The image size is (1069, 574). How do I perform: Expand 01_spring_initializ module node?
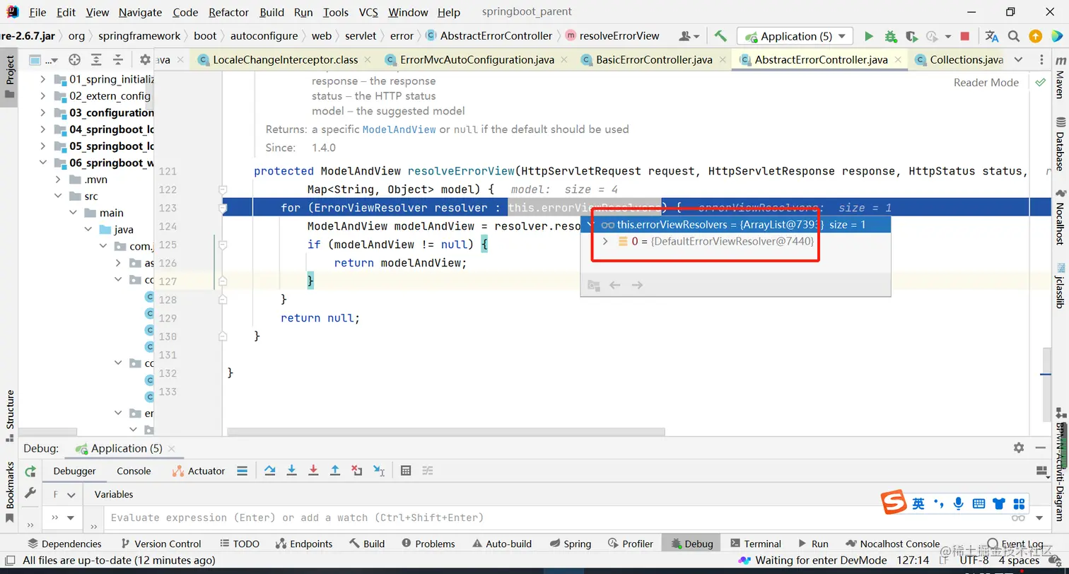tap(42, 79)
